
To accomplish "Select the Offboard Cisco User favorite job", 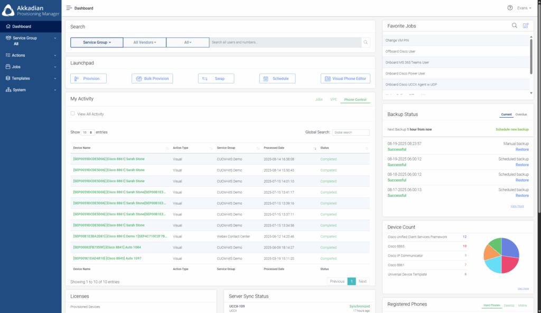I will pyautogui.click(x=456, y=51).
